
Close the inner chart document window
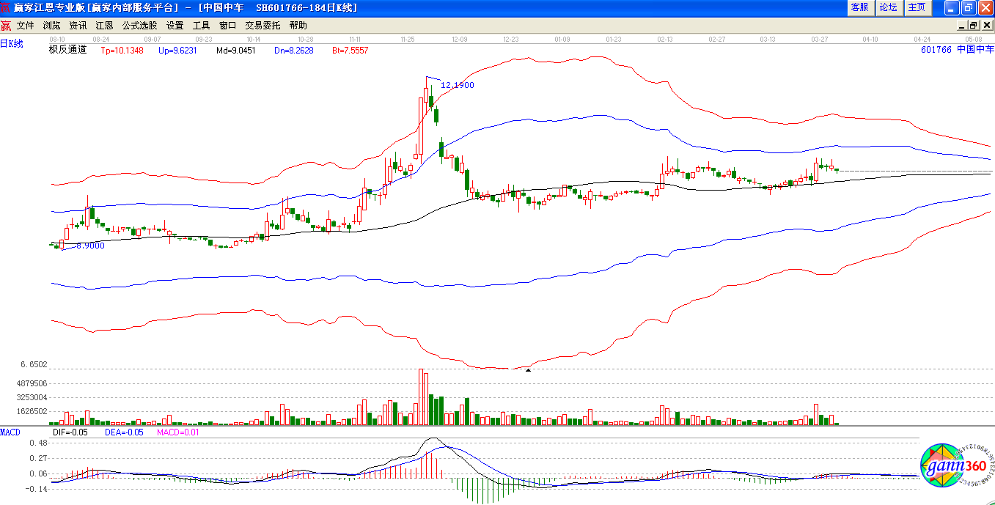click(986, 25)
